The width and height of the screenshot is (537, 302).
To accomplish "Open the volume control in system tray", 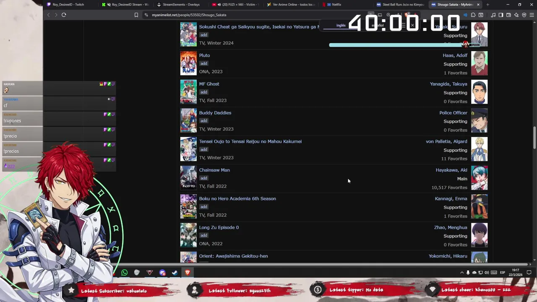I will click(x=487, y=273).
